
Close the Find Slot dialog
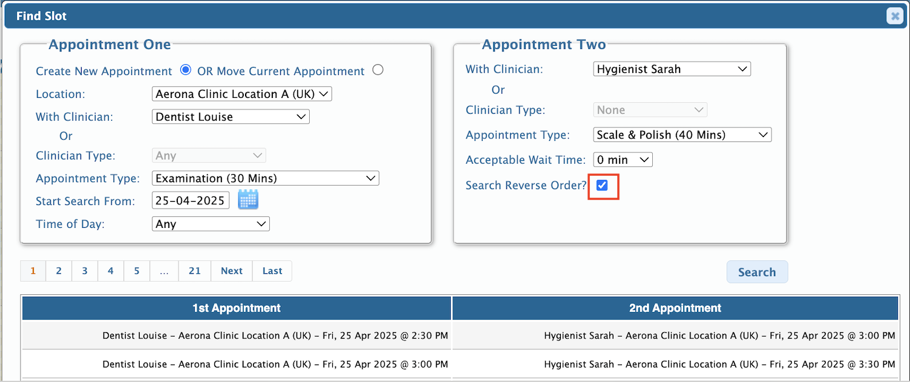pyautogui.click(x=894, y=16)
